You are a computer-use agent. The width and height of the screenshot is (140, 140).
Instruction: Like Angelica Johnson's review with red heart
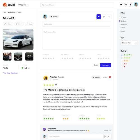[x=110, y=77]
